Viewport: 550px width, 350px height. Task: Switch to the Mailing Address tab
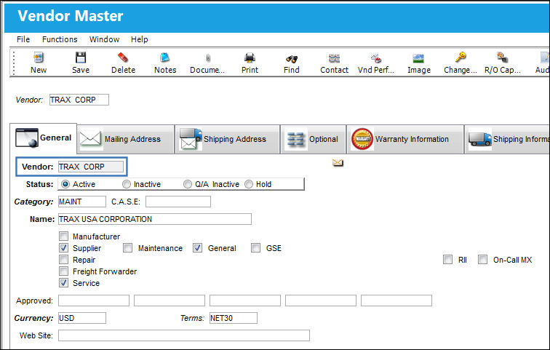[126, 139]
